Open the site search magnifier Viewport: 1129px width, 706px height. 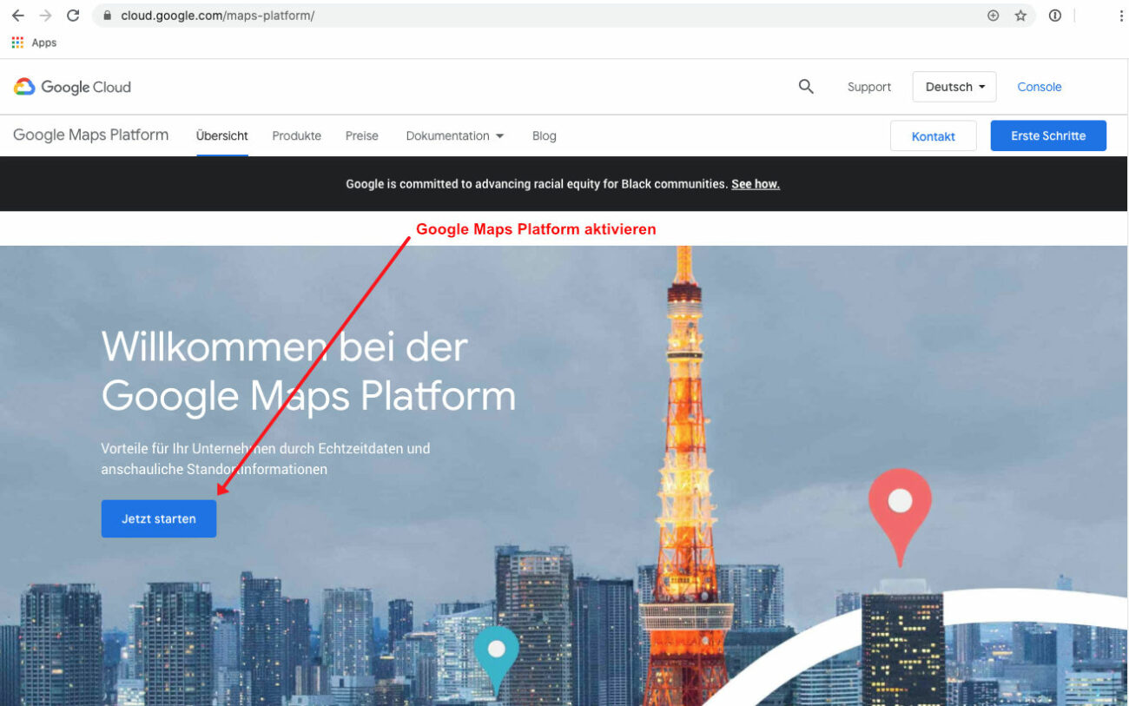(806, 87)
